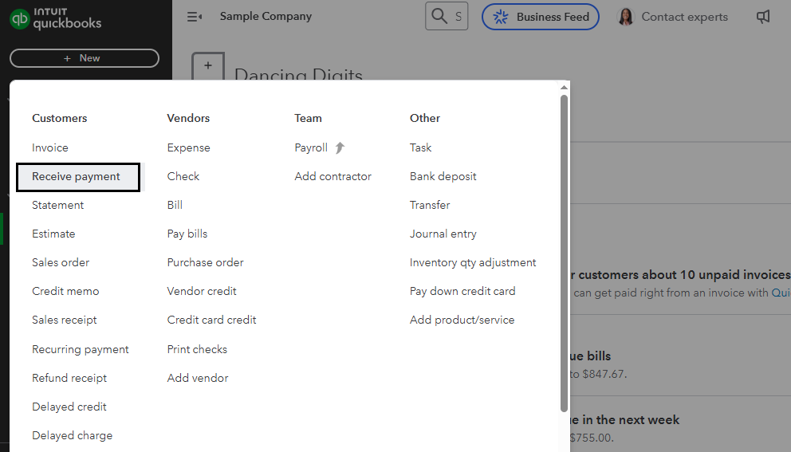
Task: Click the Sample Company name
Action: pyautogui.click(x=266, y=17)
